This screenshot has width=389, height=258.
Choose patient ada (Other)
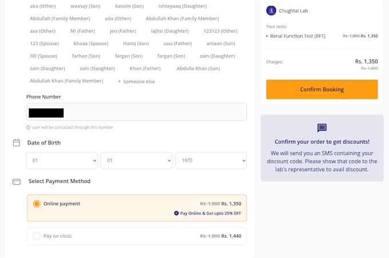click(x=118, y=18)
